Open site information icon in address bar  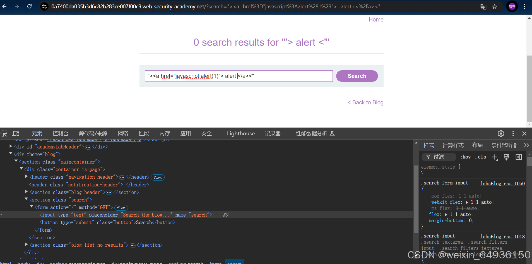click(44, 6)
